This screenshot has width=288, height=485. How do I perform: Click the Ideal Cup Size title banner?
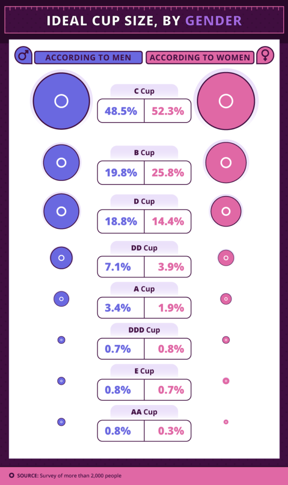144,21
